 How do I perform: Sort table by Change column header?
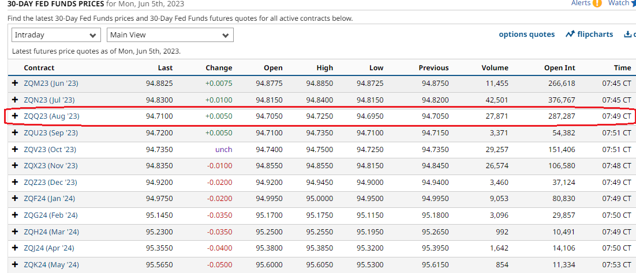(219, 68)
